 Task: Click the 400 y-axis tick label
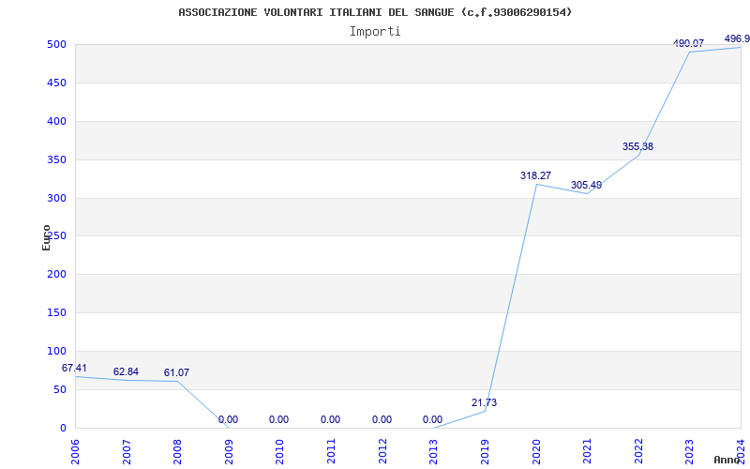click(56, 122)
